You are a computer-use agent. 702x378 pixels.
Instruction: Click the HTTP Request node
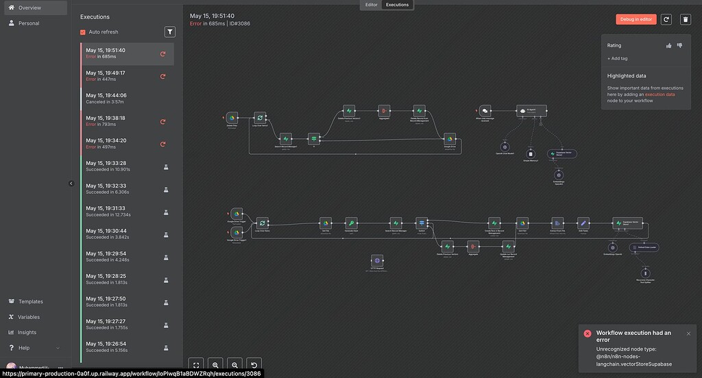376,261
